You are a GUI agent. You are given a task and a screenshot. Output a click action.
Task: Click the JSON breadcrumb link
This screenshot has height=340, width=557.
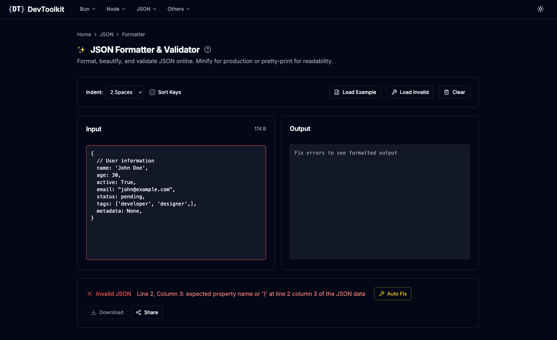pyautogui.click(x=107, y=34)
